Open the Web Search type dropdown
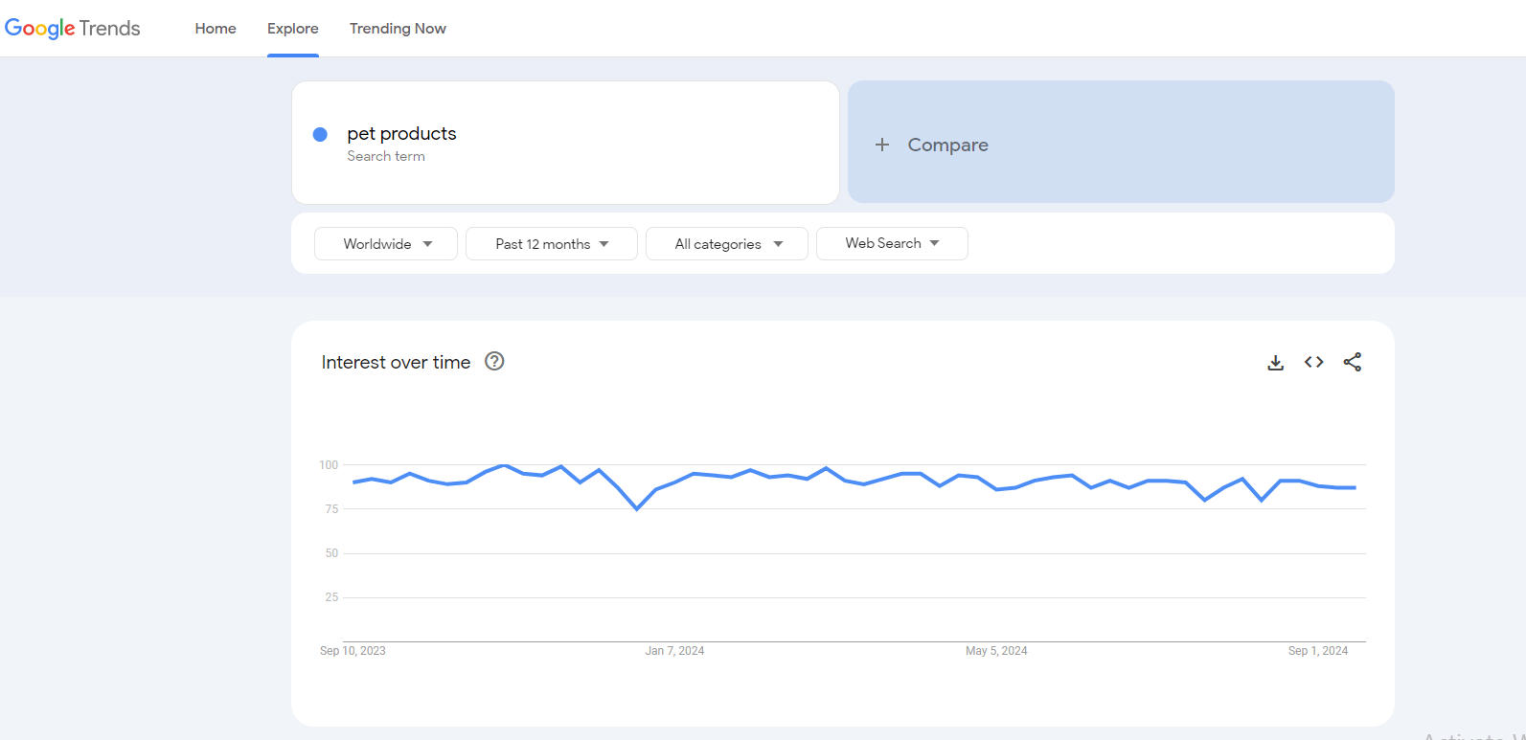The height and width of the screenshot is (740, 1526). click(x=892, y=243)
